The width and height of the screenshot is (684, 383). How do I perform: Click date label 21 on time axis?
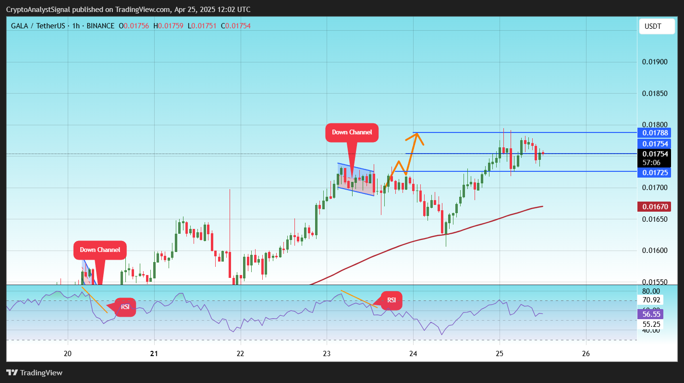pos(154,354)
